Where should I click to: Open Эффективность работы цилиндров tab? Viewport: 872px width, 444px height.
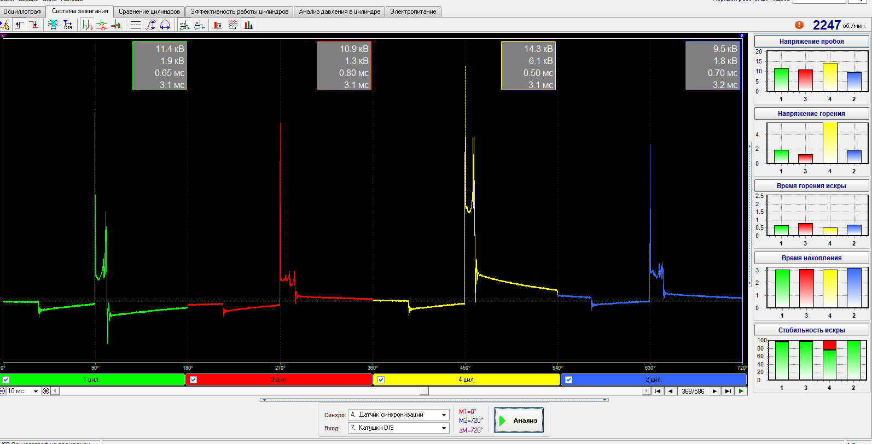240,11
